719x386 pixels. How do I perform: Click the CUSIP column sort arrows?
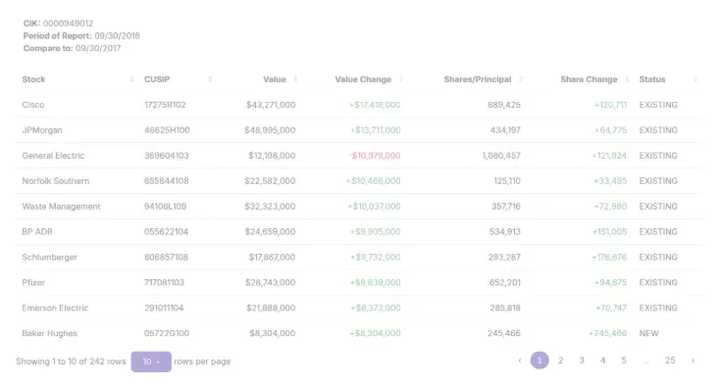point(210,79)
